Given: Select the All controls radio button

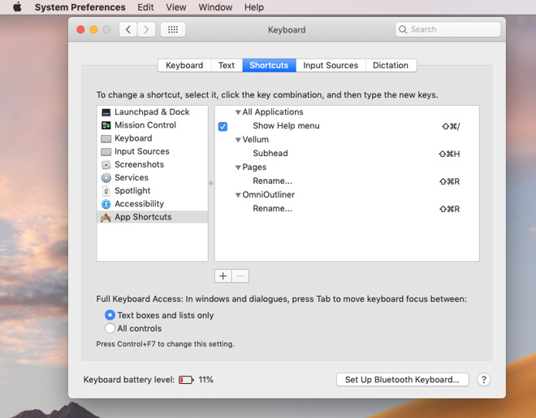Looking at the screenshot, I should 110,328.
